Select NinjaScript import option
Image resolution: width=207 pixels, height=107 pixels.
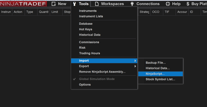click(160, 74)
